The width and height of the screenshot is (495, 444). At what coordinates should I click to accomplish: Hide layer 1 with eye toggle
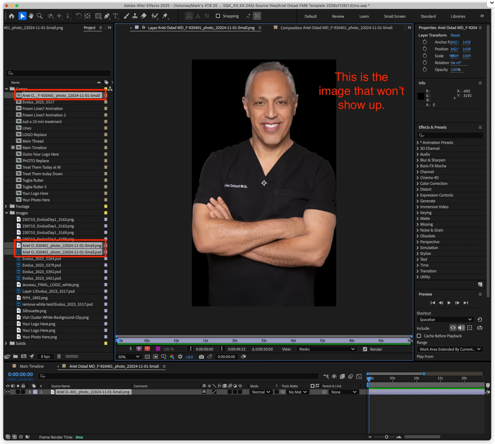point(8,392)
